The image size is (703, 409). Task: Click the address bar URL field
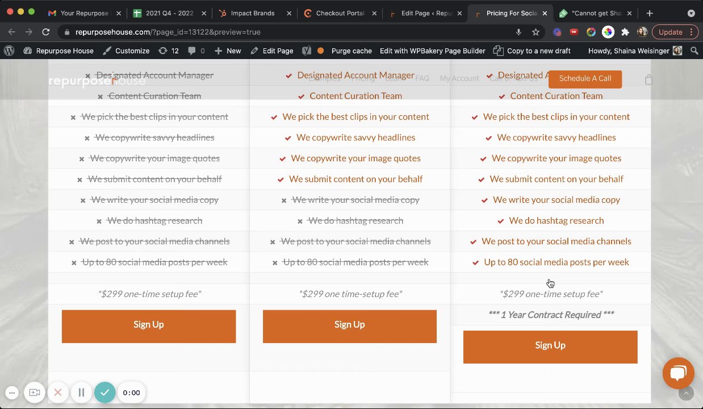(284, 32)
